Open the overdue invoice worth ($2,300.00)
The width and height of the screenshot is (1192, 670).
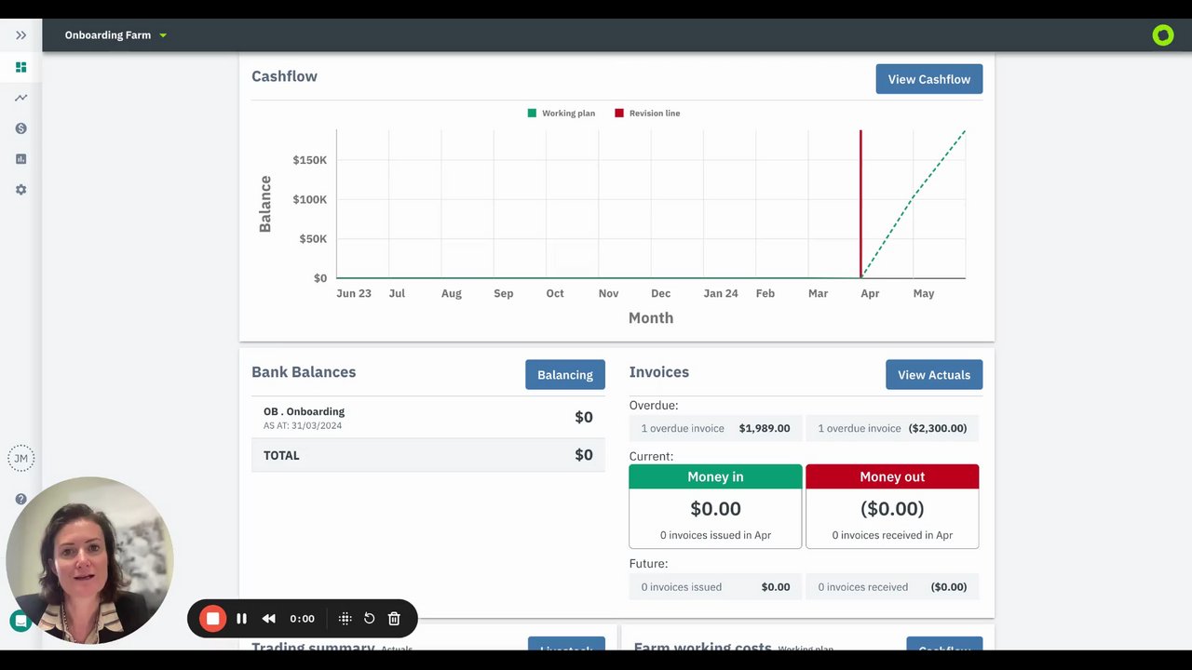click(x=892, y=428)
